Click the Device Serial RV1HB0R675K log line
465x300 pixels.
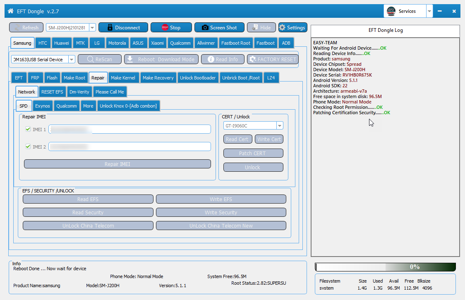(x=343, y=75)
